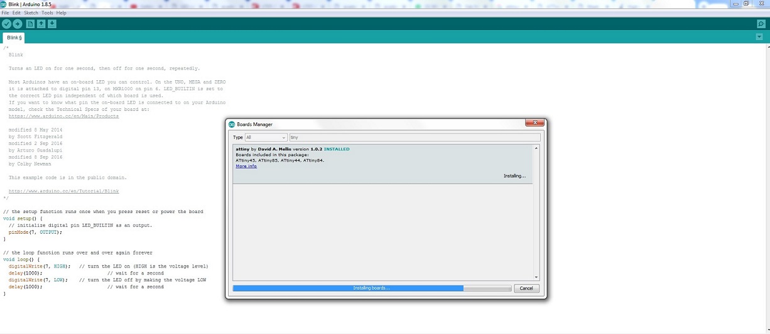Click the Verify sketch checkmark icon

[6, 24]
